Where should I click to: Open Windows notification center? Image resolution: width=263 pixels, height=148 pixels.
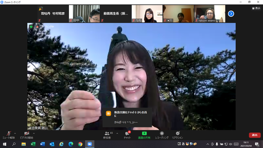tap(257, 144)
